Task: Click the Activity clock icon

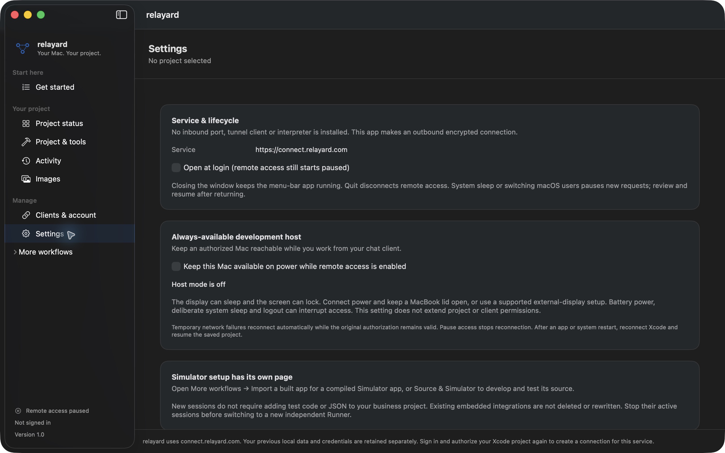Action: 26,161
